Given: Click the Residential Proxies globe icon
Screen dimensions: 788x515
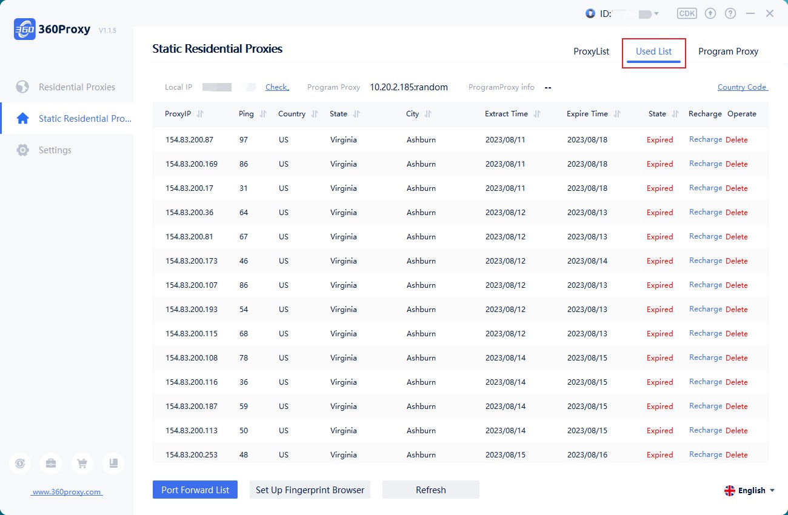Looking at the screenshot, I should pos(22,87).
